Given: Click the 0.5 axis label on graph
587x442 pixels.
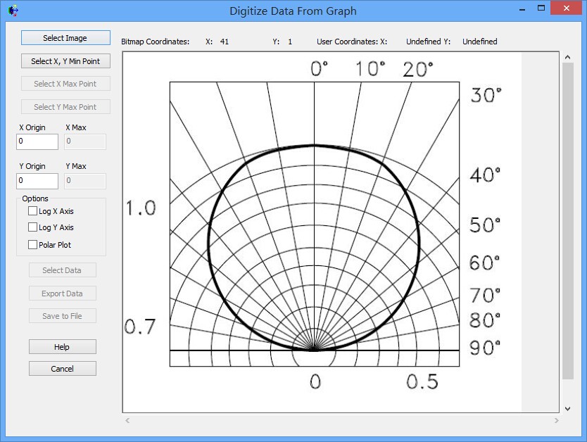Looking at the screenshot, I should pyautogui.click(x=422, y=381).
